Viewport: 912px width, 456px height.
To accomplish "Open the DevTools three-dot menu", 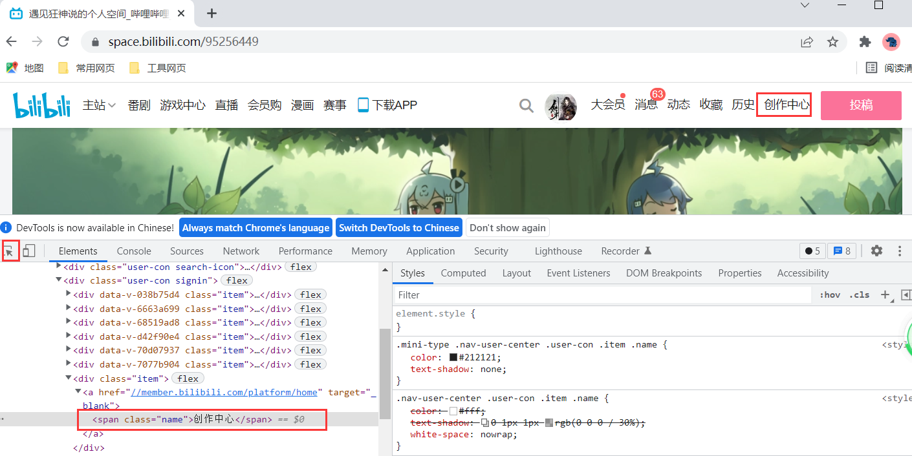I will pyautogui.click(x=899, y=251).
